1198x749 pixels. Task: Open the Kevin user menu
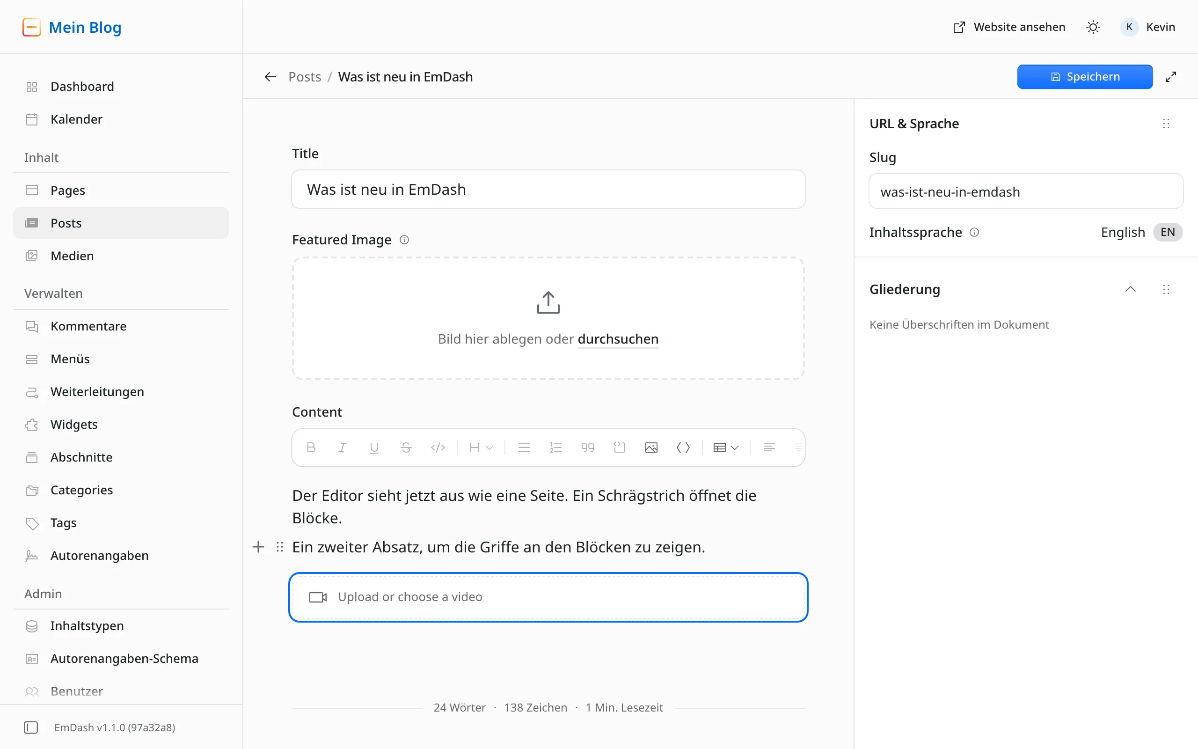pyautogui.click(x=1147, y=27)
